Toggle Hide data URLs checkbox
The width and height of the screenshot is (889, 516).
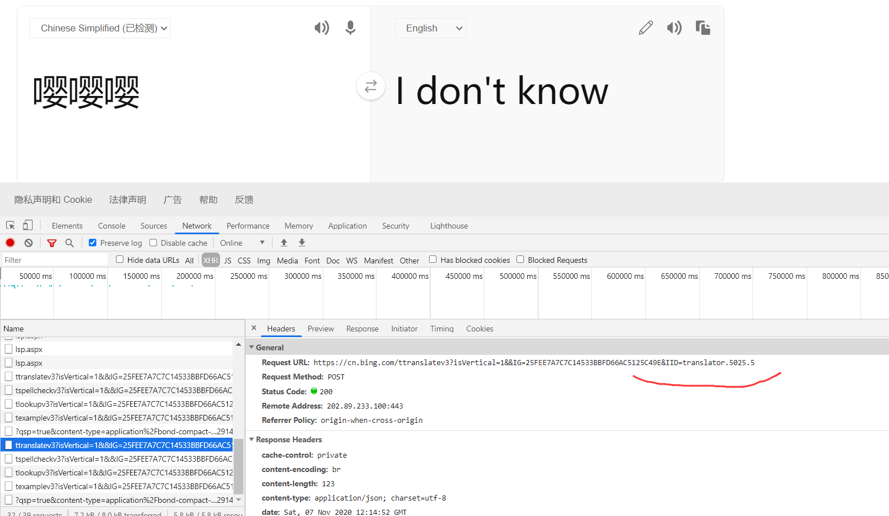120,259
